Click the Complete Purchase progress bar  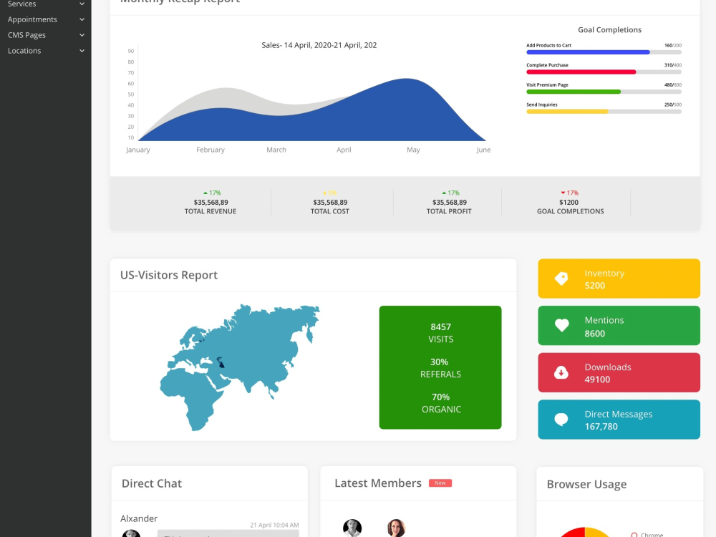(604, 72)
